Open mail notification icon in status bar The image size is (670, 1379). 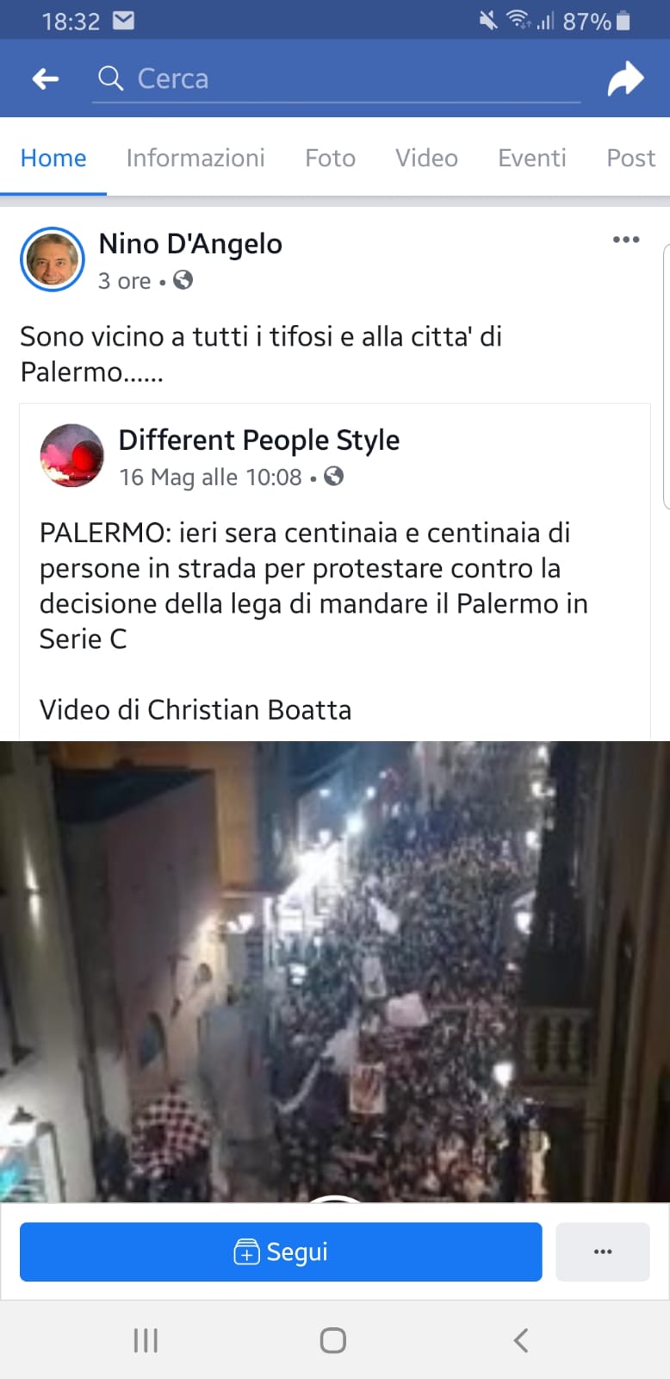click(x=124, y=20)
